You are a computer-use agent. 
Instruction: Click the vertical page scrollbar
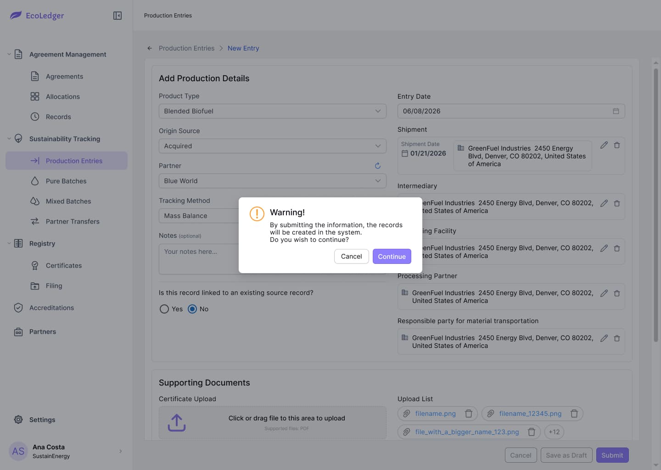click(x=656, y=205)
